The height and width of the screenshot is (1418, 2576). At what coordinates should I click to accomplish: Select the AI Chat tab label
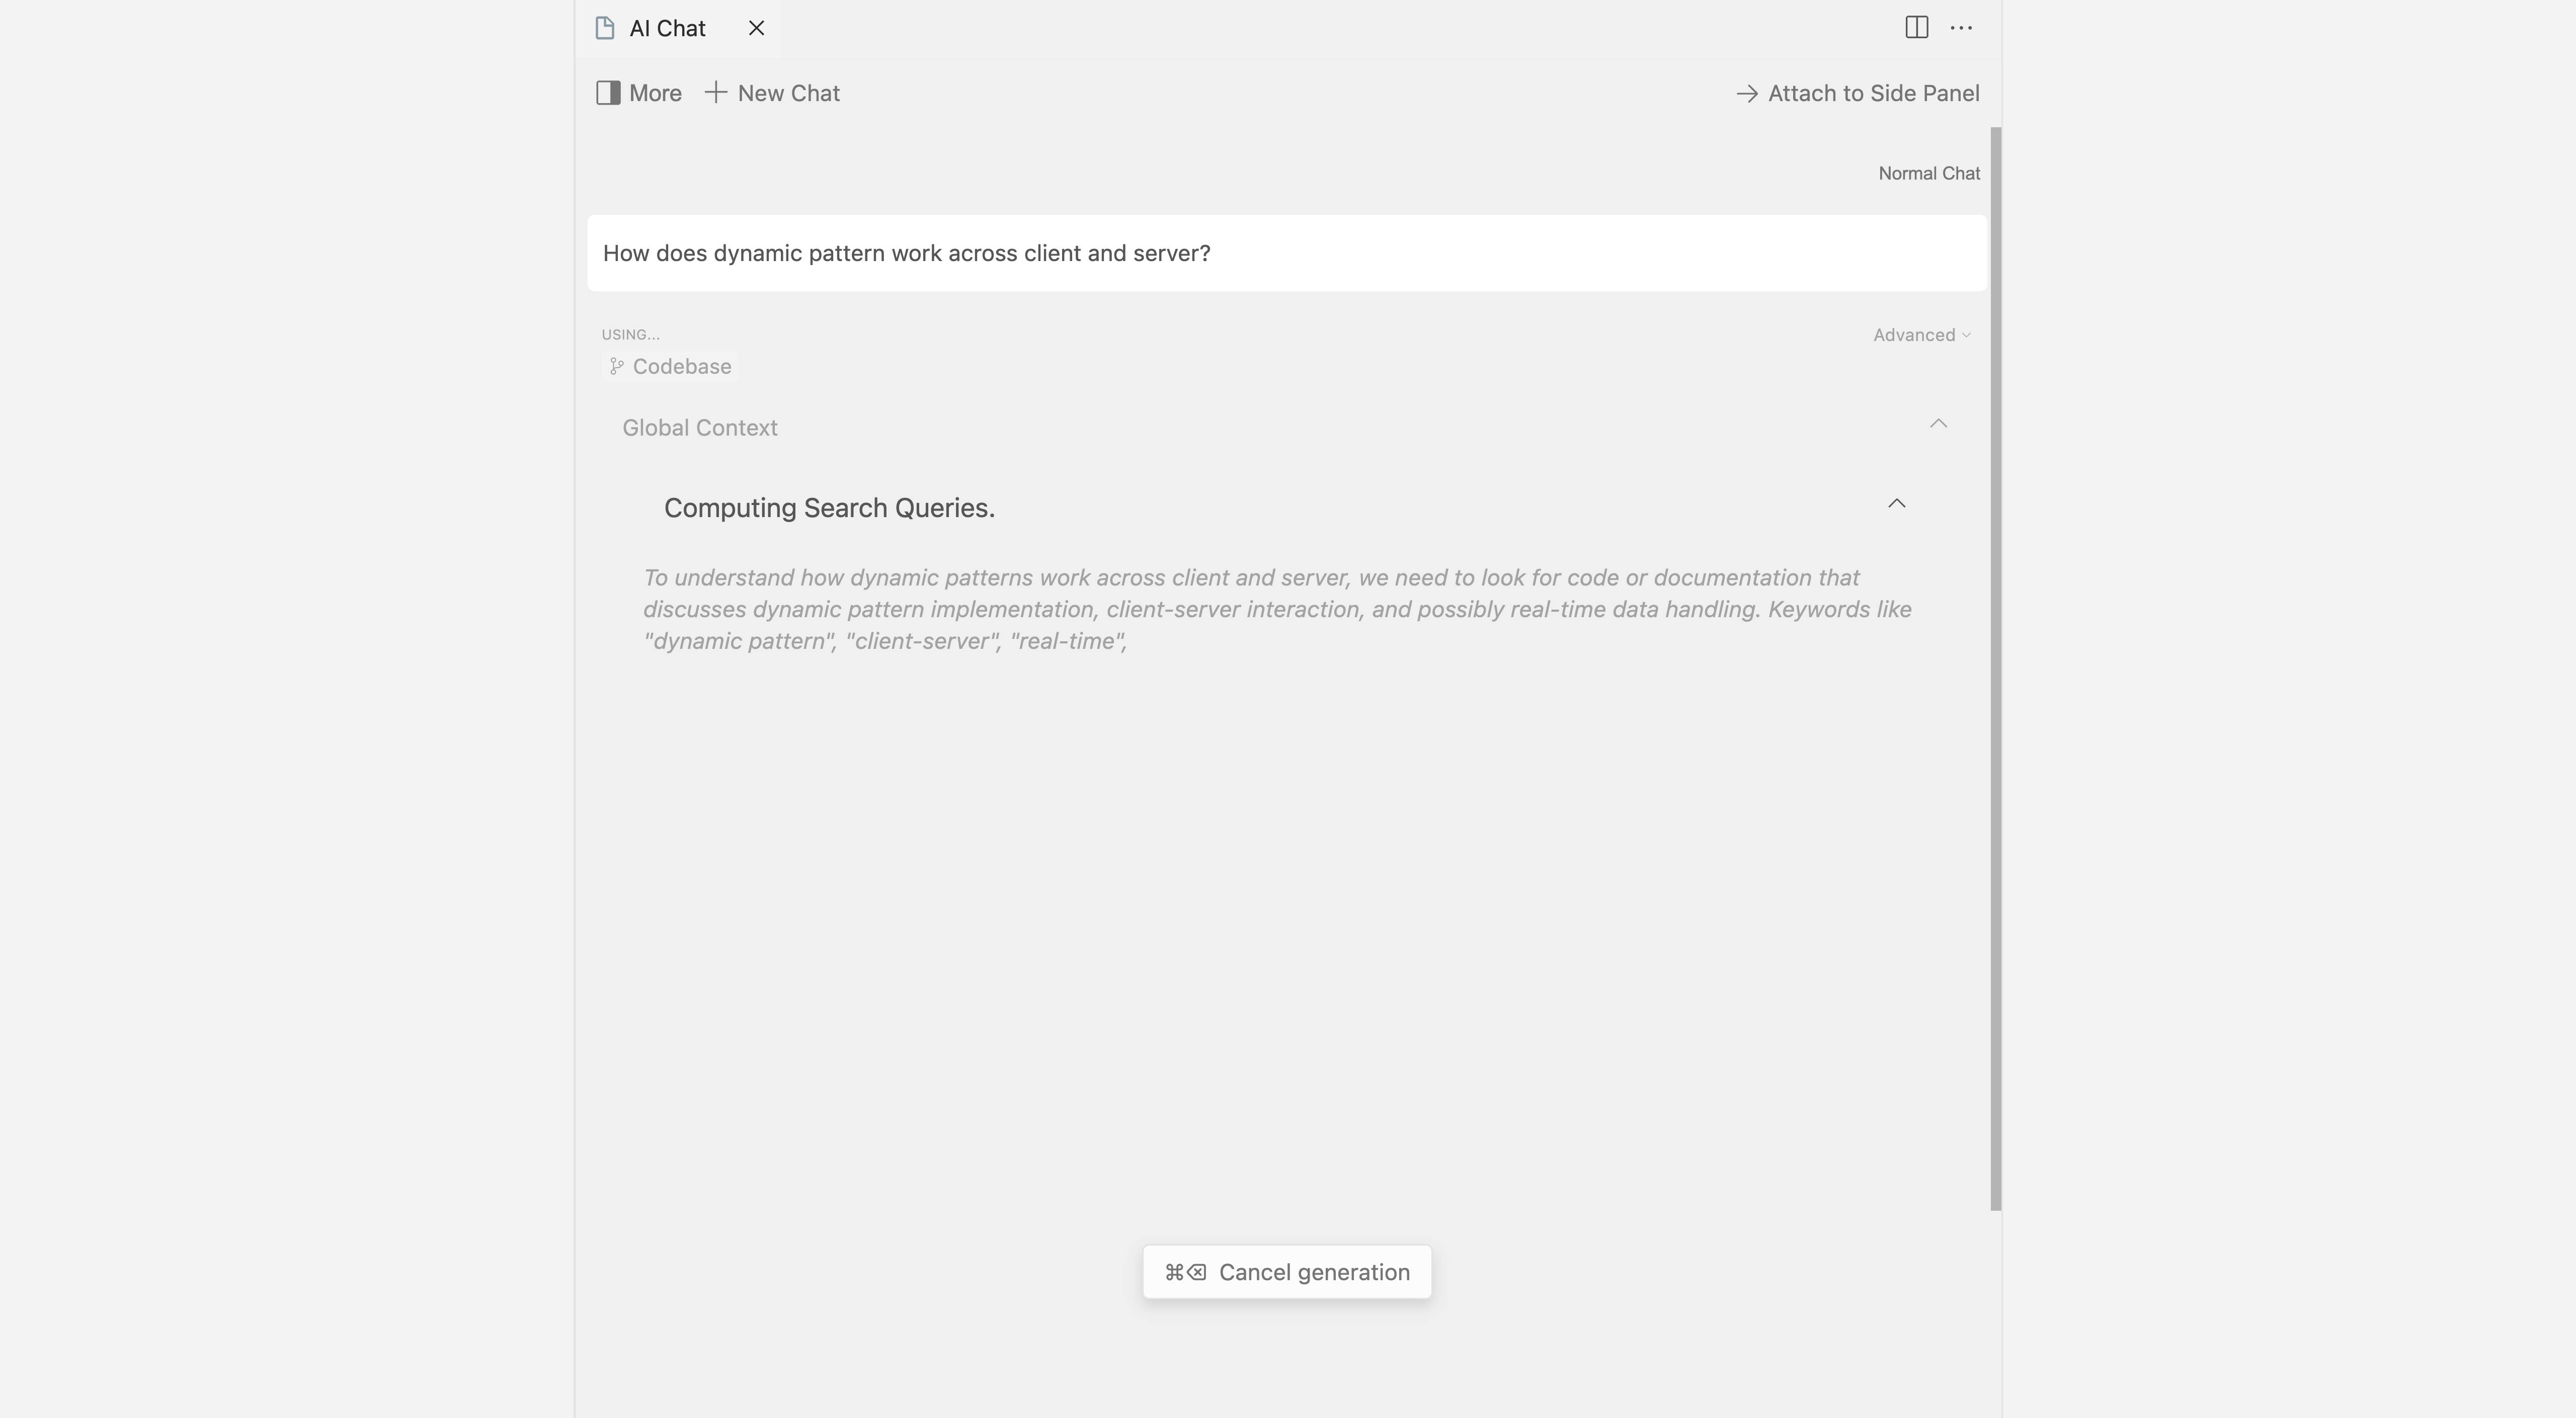click(x=667, y=28)
